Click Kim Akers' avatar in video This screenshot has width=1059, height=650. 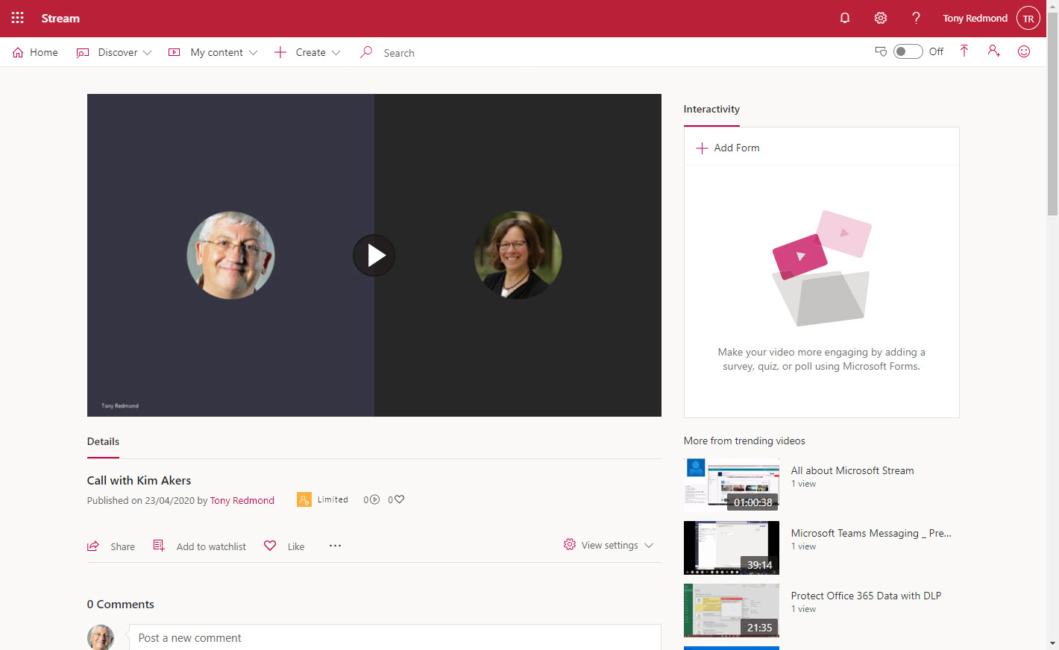(x=518, y=256)
